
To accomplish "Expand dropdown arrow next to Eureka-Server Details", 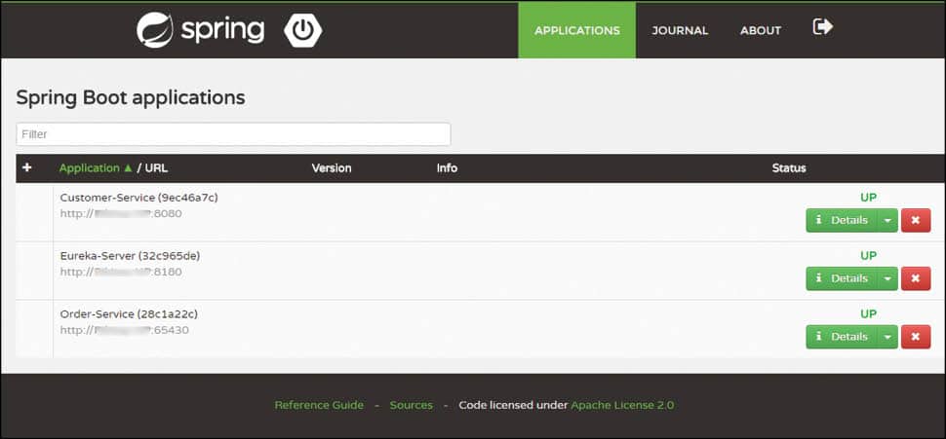I will tap(887, 278).
